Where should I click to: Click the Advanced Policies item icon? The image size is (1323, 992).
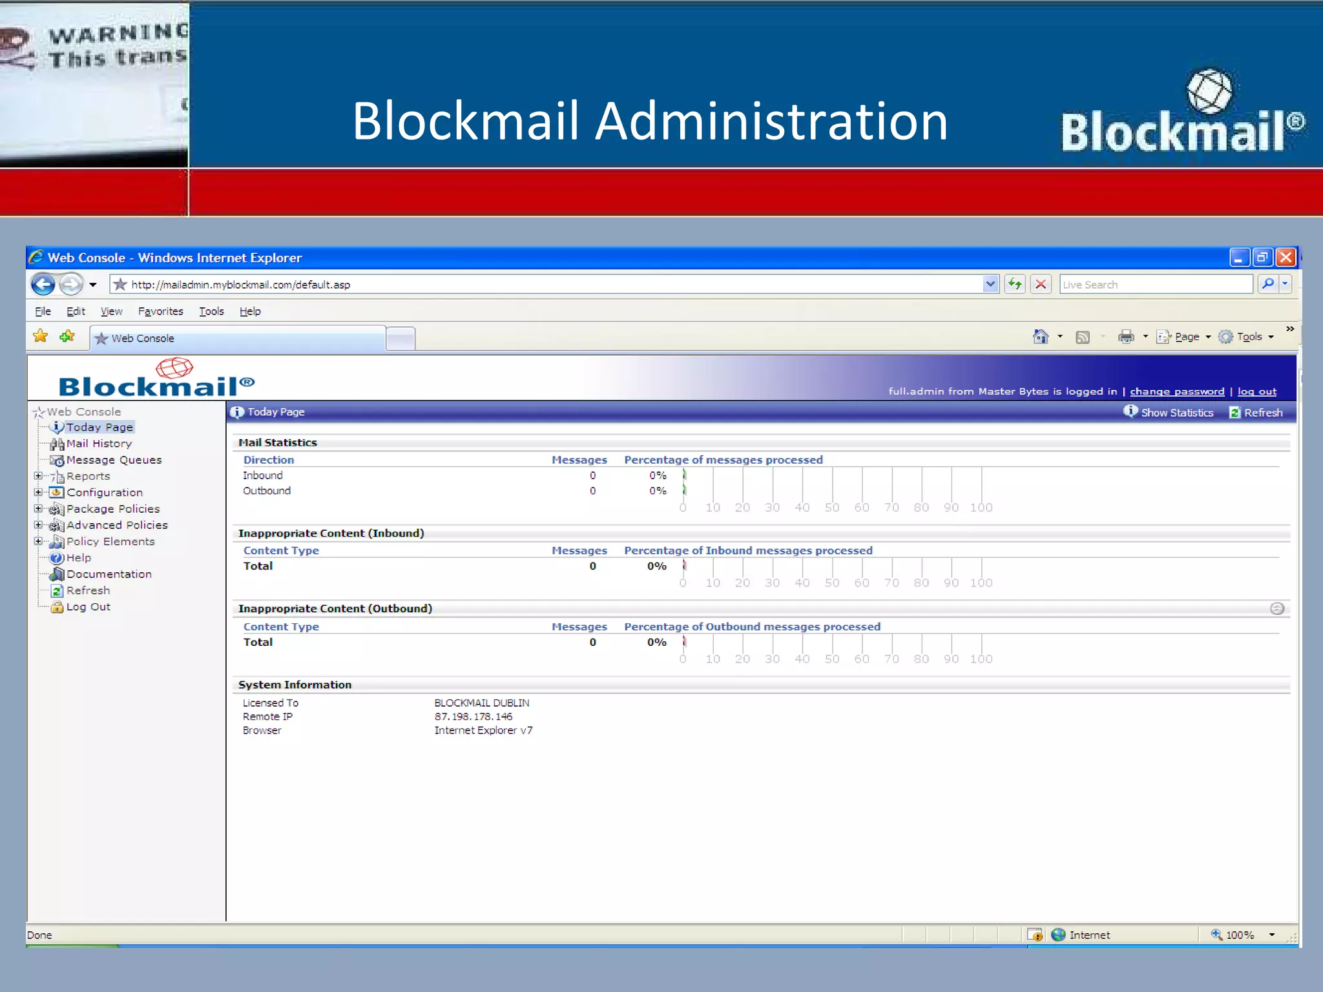coord(57,526)
